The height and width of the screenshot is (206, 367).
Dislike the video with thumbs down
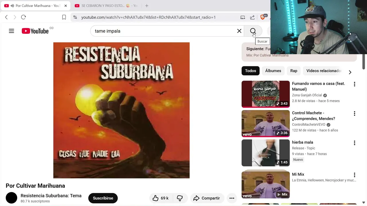coord(180,198)
